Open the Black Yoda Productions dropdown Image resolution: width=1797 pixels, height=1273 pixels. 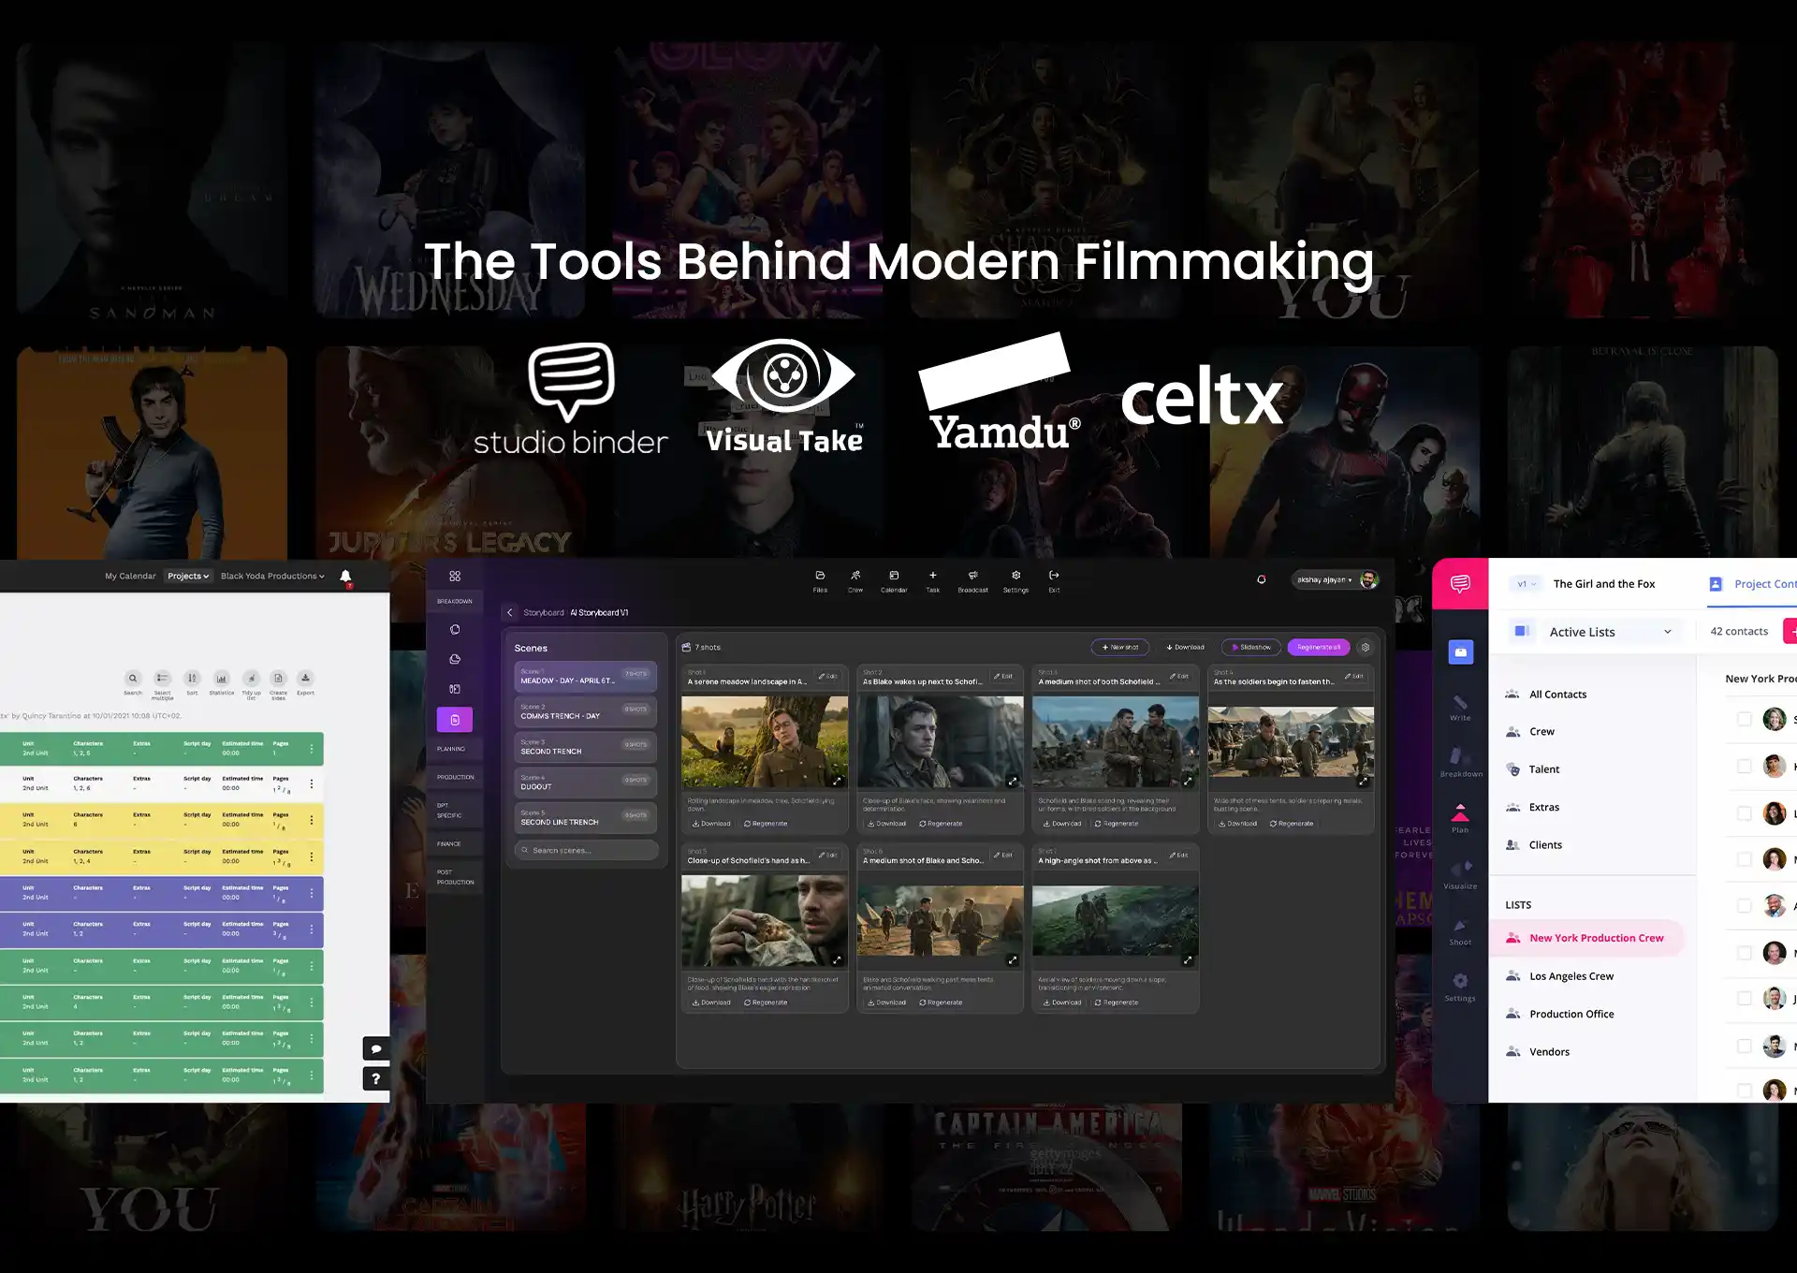[271, 576]
